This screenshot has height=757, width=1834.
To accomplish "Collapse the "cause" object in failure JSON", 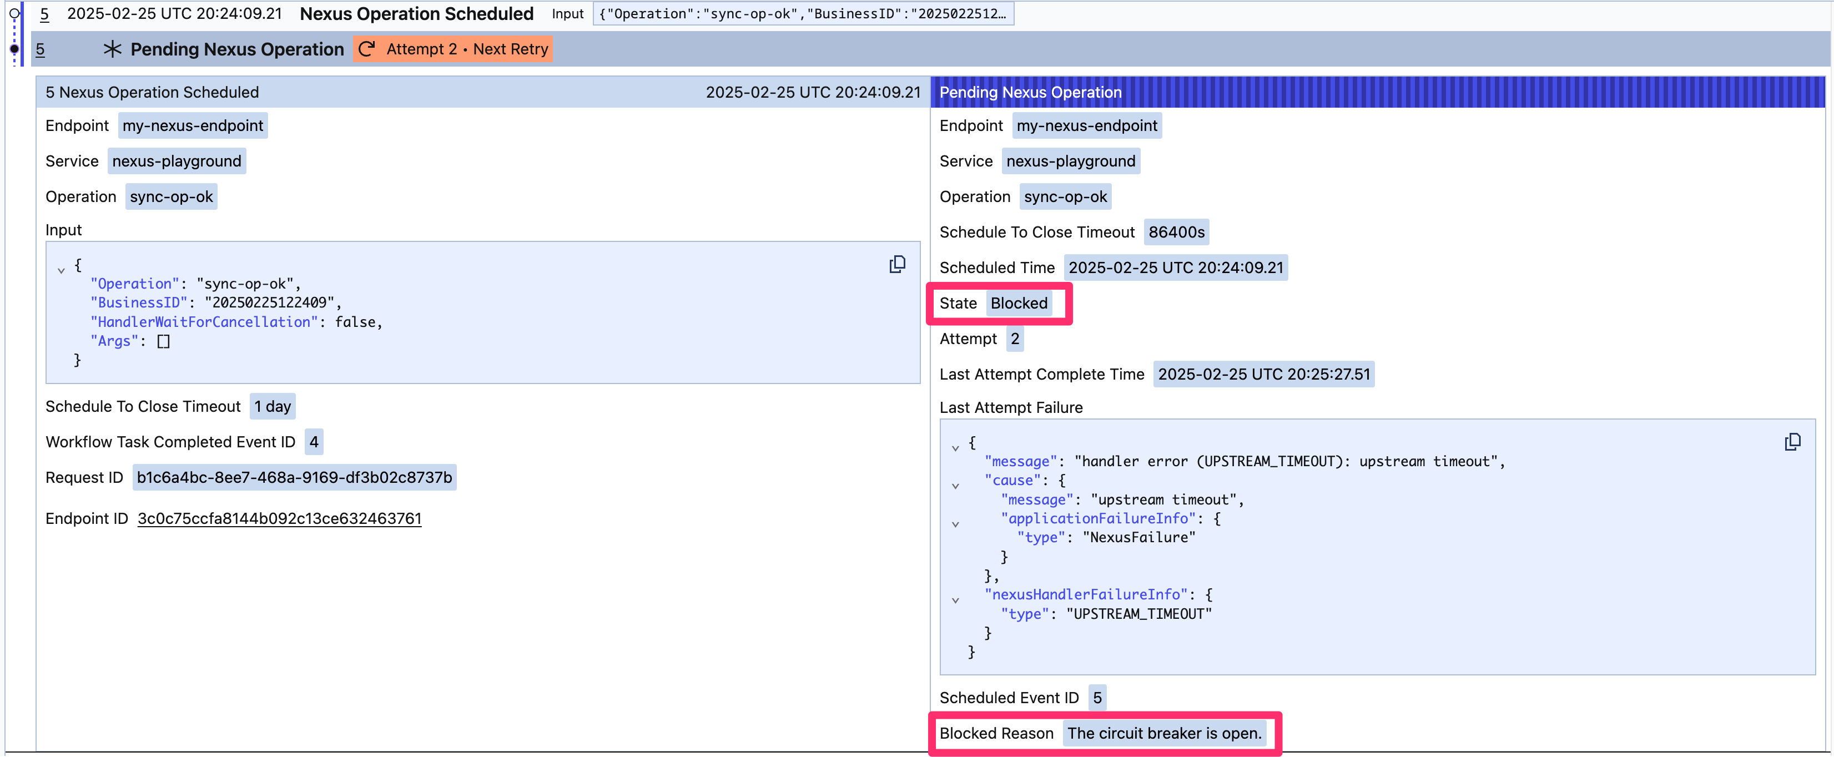I will coord(955,486).
